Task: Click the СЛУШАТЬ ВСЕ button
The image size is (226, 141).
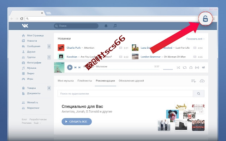Action: pyautogui.click(x=77, y=122)
